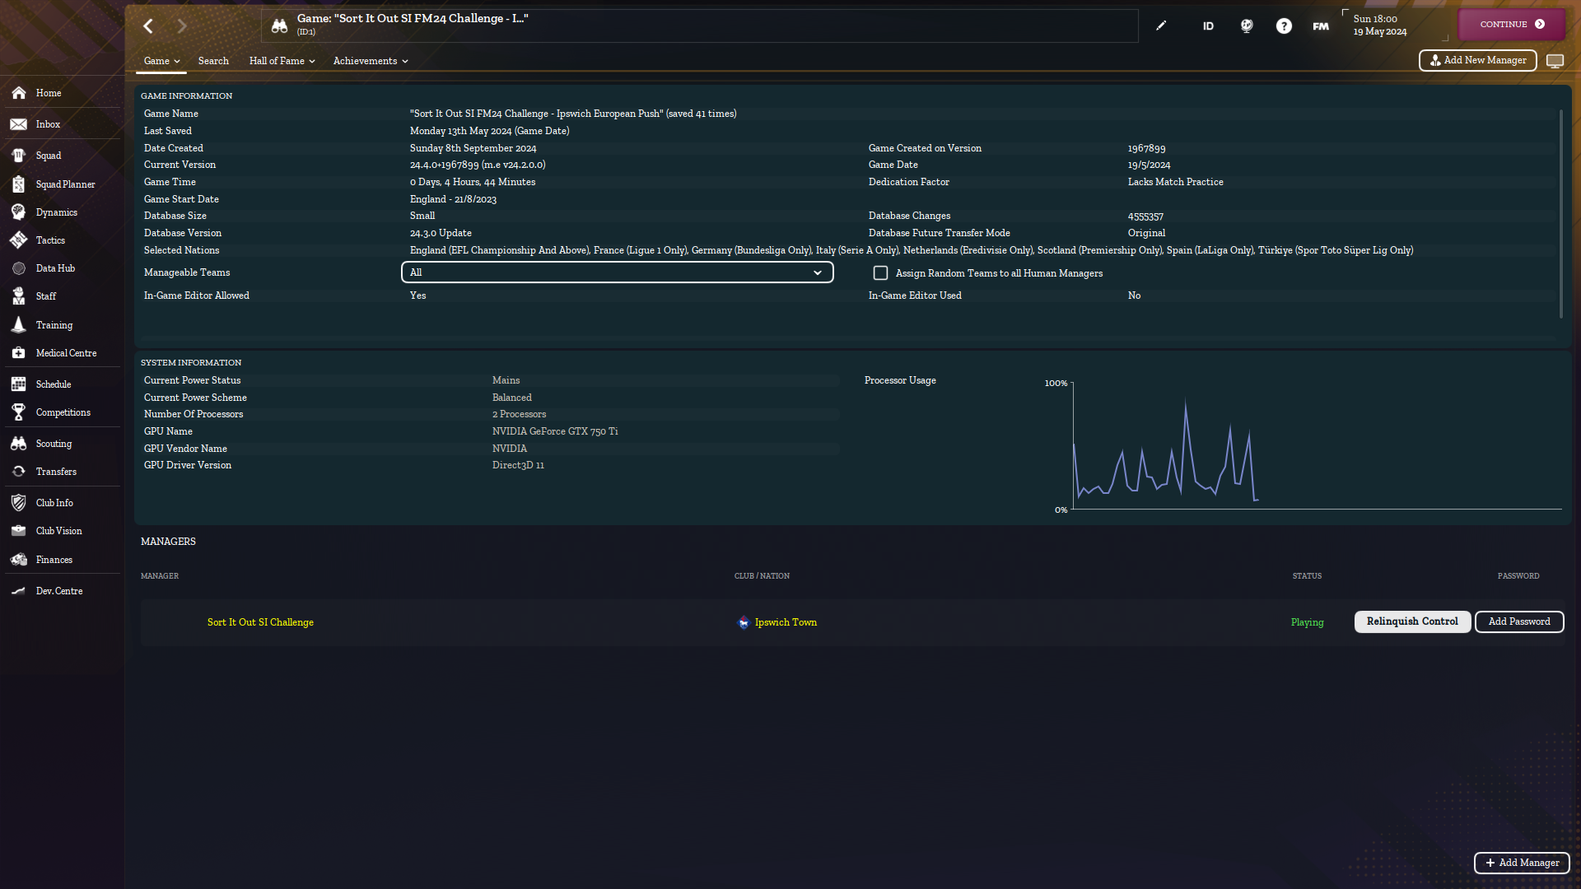
Task: Open the Club Info shield icon
Action: pyautogui.click(x=18, y=503)
